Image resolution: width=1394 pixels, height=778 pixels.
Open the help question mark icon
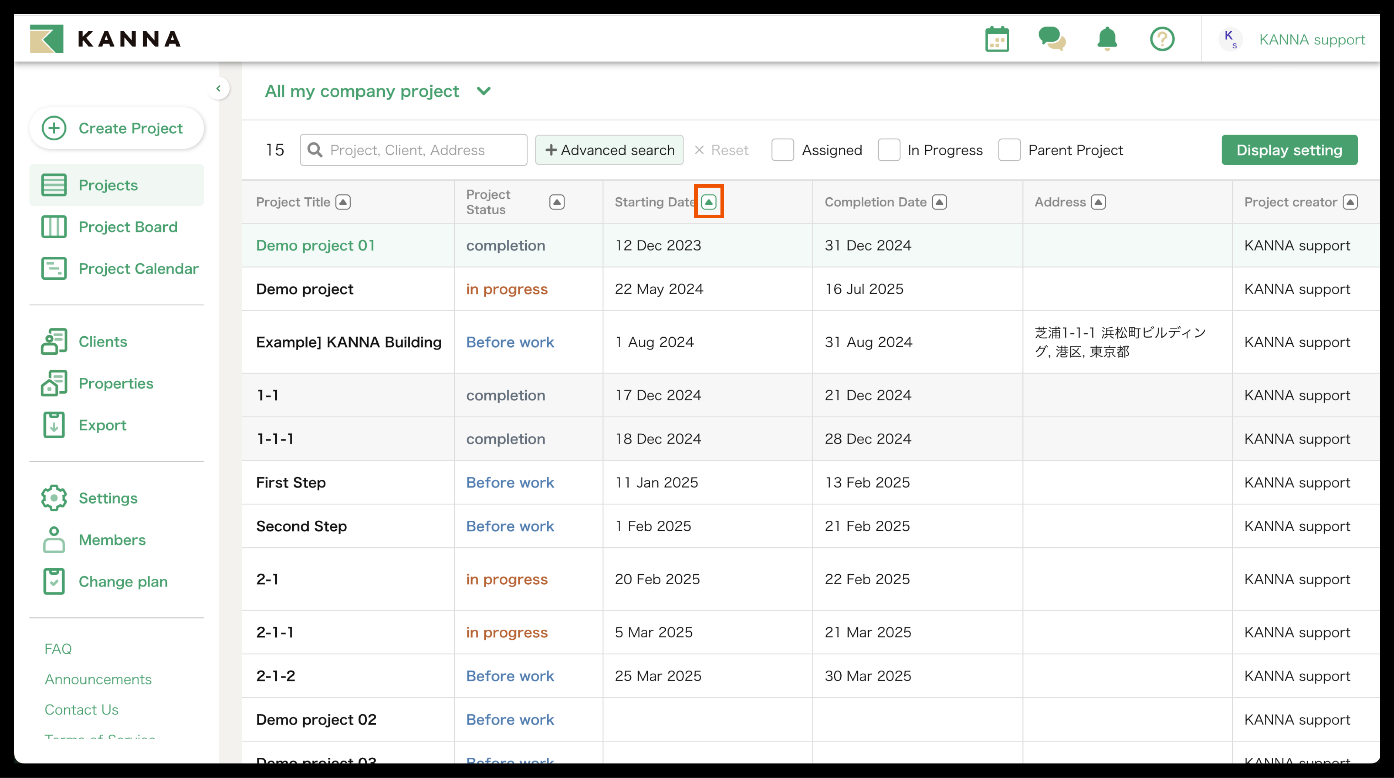click(1162, 39)
